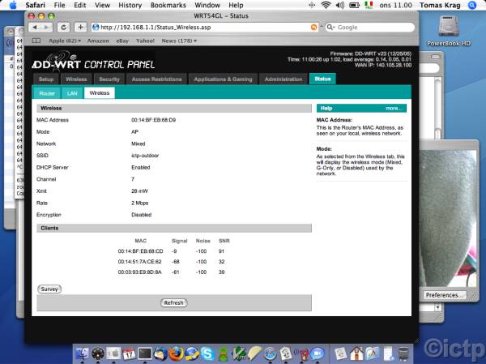Open the input language flag menu
The width and height of the screenshot is (486, 364).
(369, 5)
